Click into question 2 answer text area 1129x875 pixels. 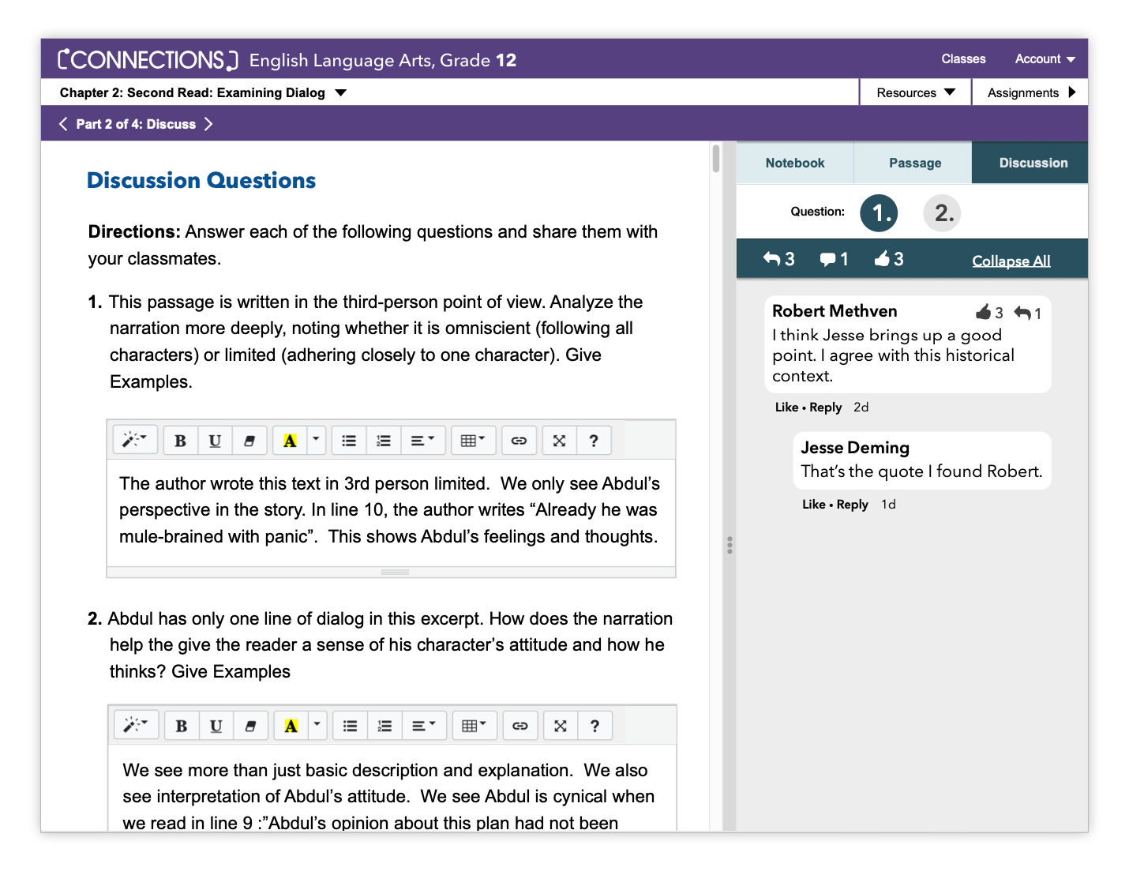(392, 788)
